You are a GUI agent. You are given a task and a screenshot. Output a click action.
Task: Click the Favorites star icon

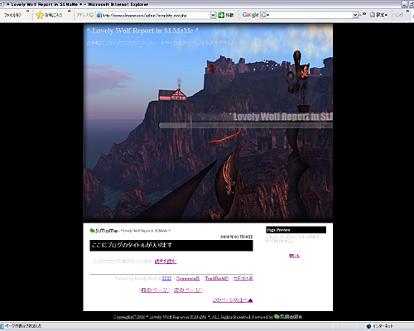pyautogui.click(x=40, y=15)
